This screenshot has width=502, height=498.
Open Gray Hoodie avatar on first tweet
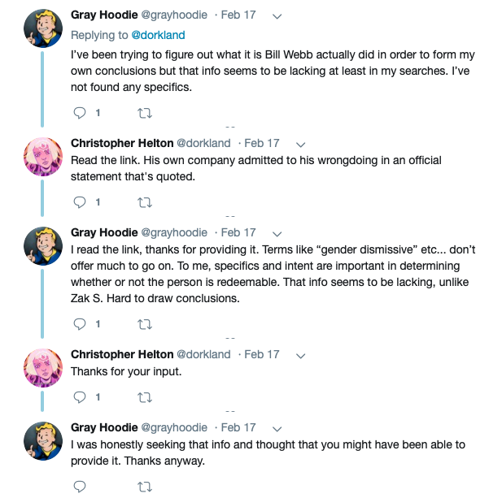tap(43, 28)
